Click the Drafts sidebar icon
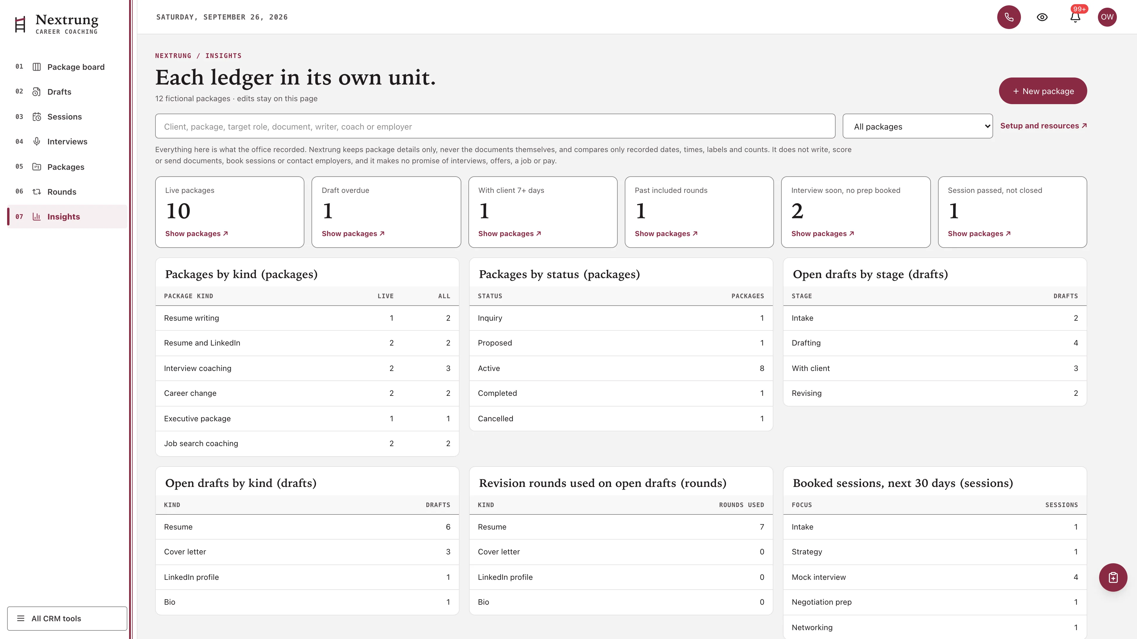This screenshot has width=1137, height=639. click(37, 92)
